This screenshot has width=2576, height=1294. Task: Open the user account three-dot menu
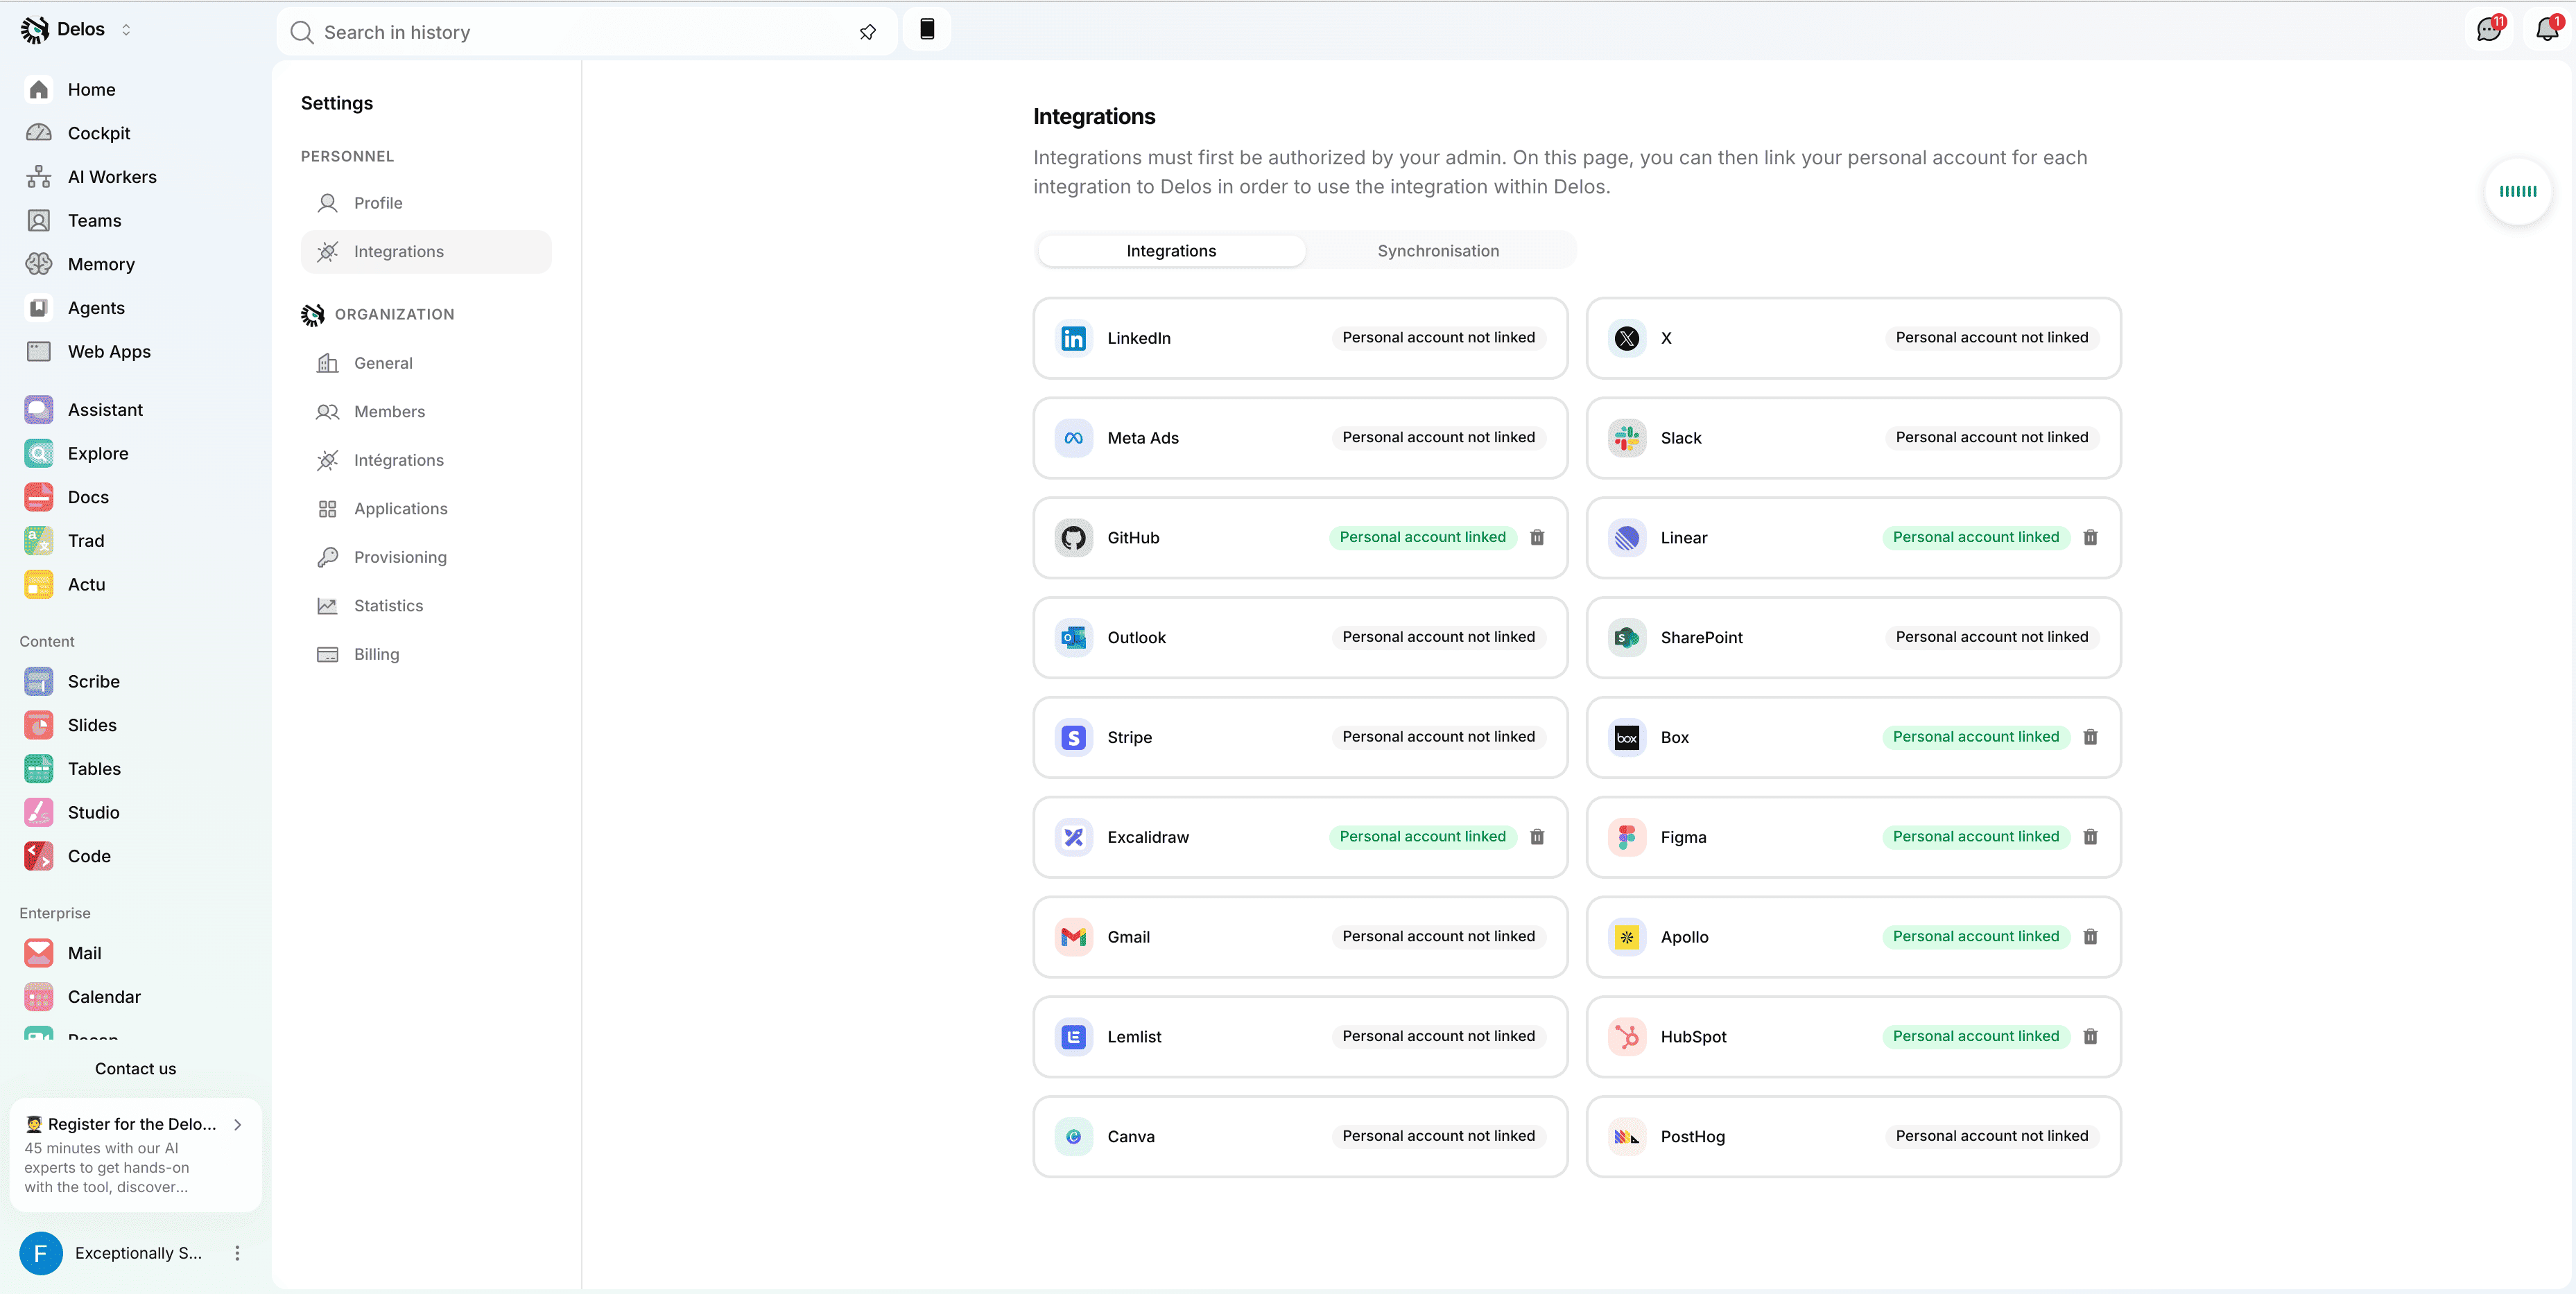(237, 1253)
